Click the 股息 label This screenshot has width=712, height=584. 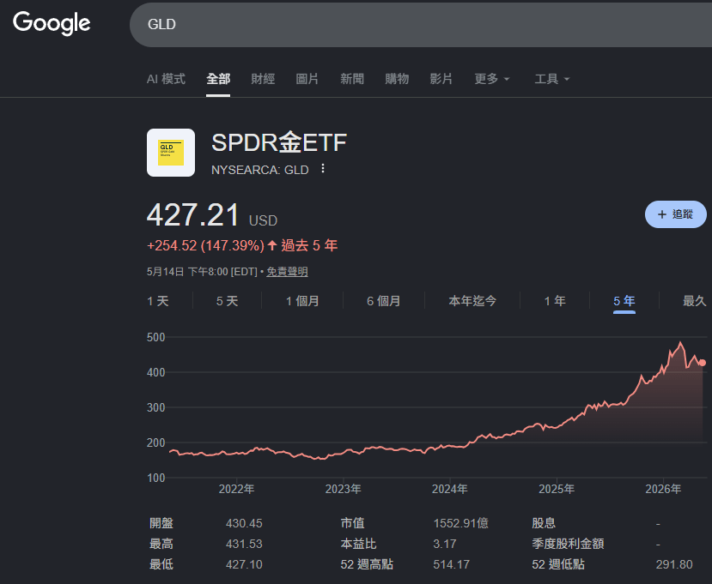coord(544,523)
